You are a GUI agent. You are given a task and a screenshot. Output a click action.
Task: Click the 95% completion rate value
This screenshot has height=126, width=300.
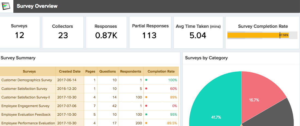coord(173,115)
